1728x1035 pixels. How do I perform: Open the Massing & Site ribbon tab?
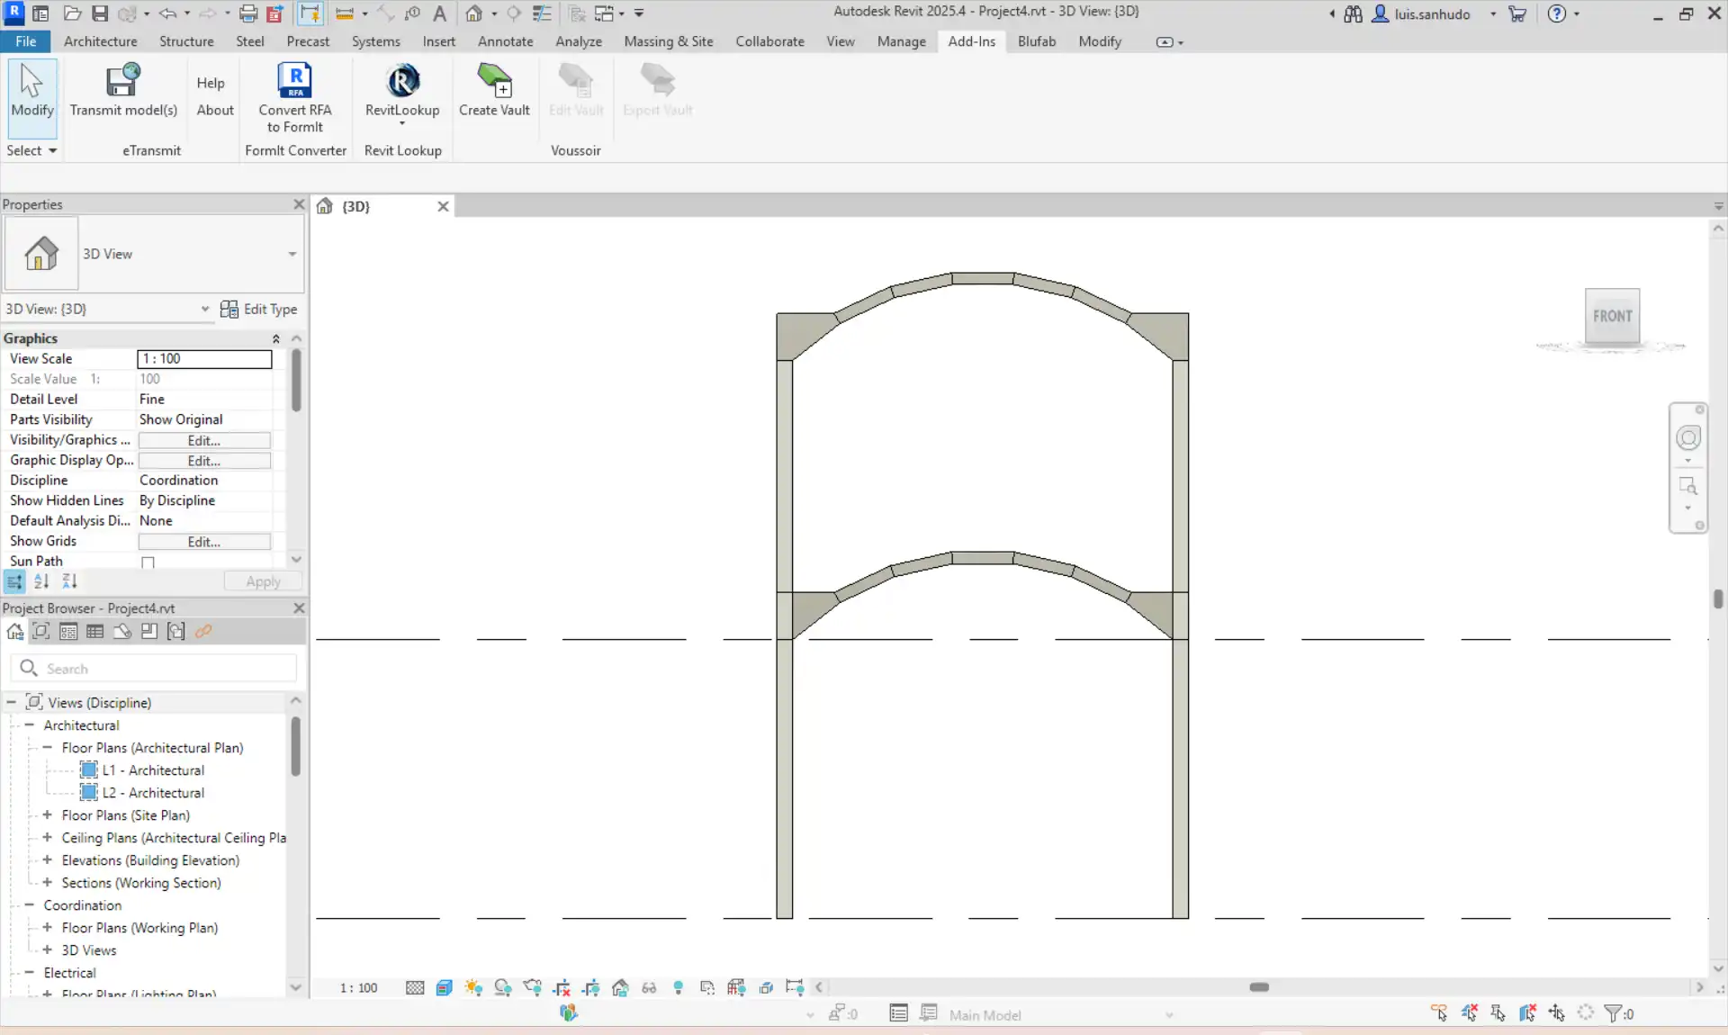(668, 41)
